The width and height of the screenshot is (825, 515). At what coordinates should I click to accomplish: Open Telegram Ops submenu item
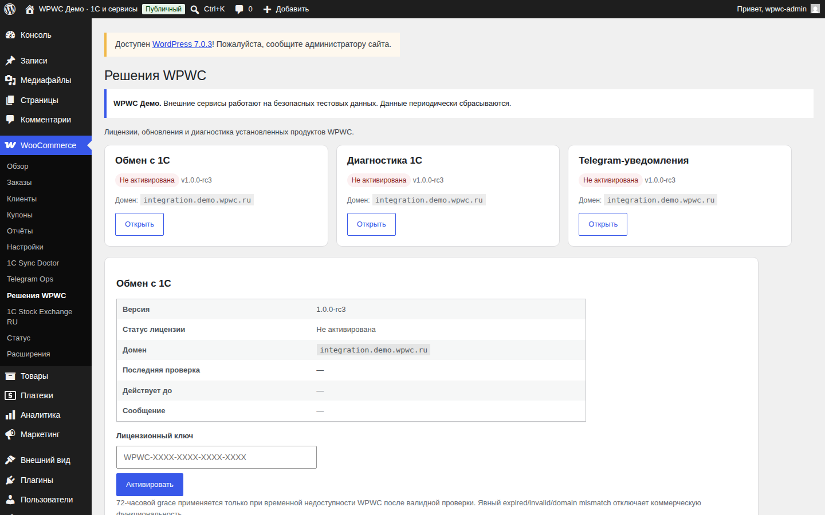(x=46, y=279)
